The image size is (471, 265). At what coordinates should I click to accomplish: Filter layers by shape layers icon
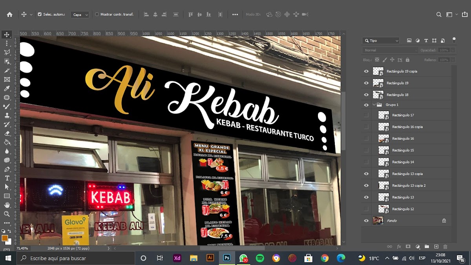434,40
